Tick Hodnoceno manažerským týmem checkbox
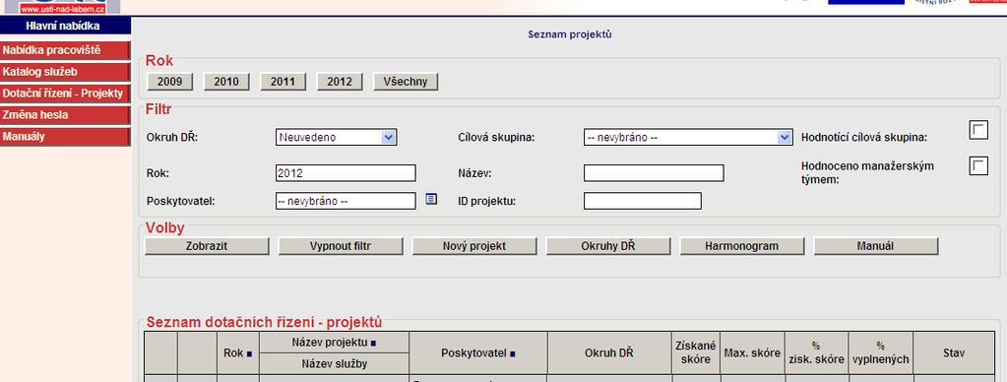 pyautogui.click(x=978, y=166)
